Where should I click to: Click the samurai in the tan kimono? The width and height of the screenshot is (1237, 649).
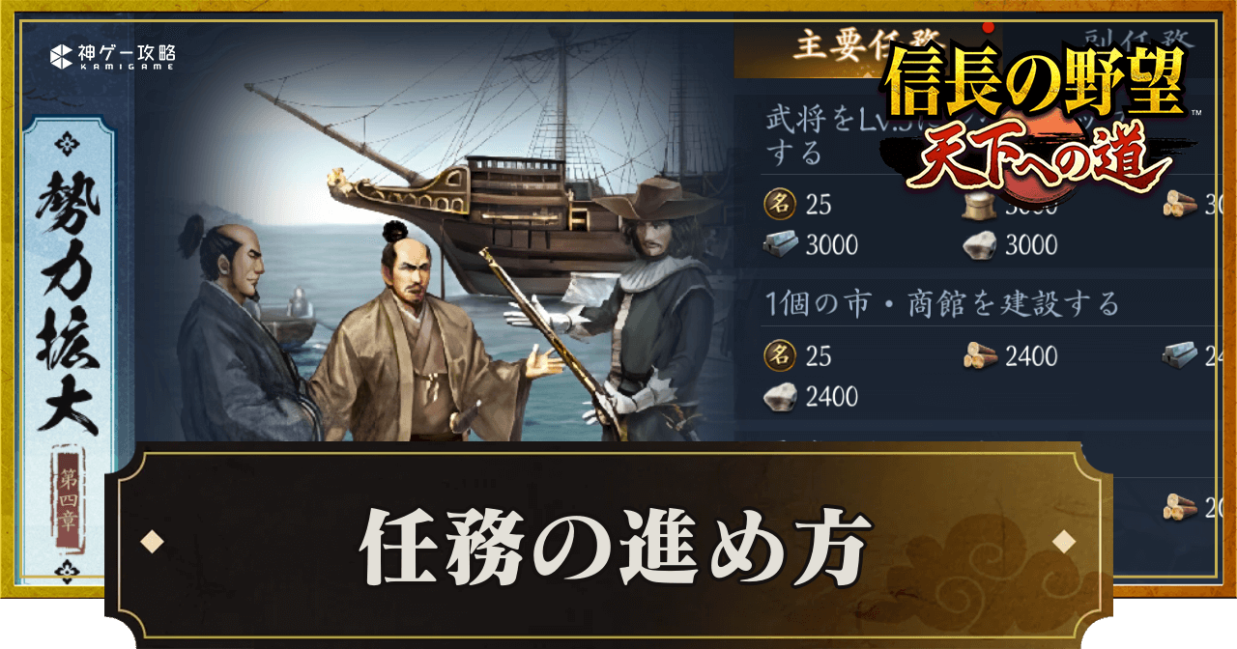coord(425,348)
